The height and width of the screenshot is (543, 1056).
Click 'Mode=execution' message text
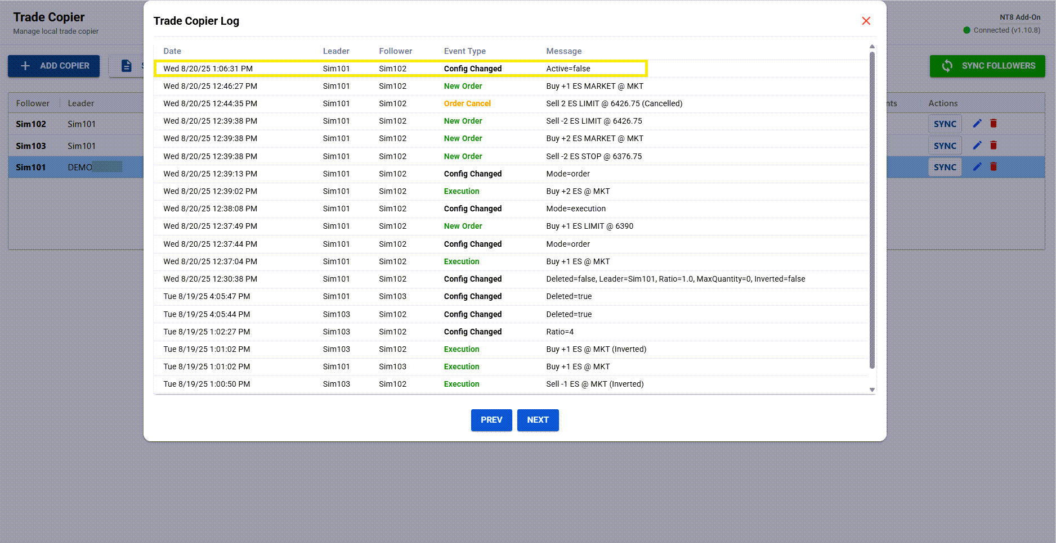point(576,209)
